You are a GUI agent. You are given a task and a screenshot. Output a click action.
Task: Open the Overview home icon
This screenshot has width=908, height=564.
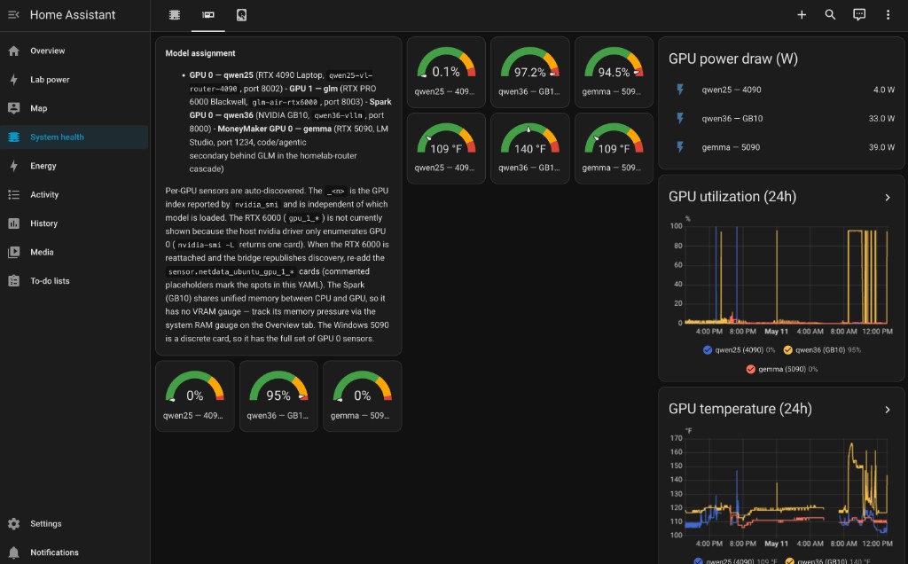tap(14, 51)
